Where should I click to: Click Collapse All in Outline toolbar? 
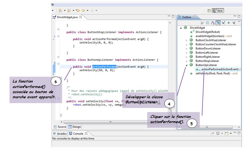(208, 23)
